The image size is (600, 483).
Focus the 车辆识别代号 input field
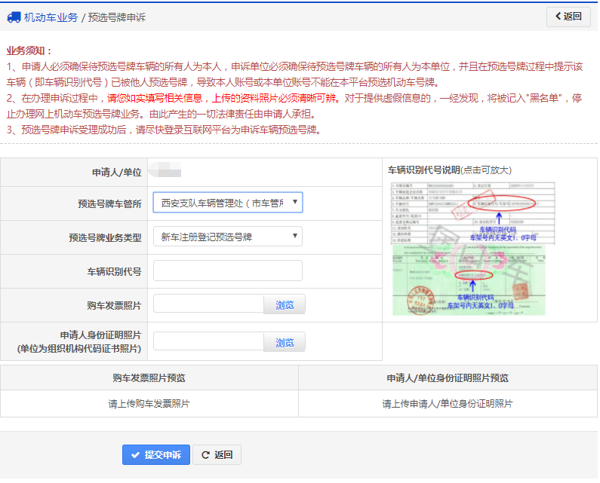(227, 271)
